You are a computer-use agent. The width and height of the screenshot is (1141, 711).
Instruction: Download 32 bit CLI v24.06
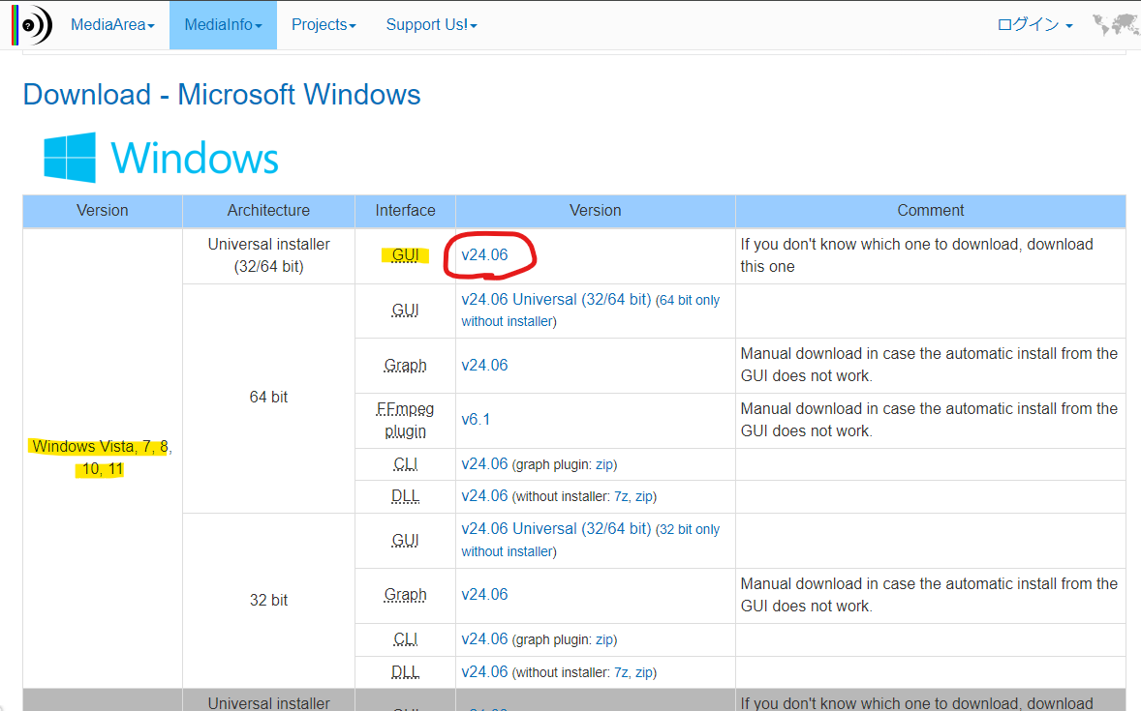(x=484, y=639)
